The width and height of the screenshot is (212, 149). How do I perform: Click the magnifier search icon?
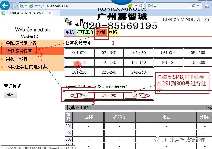point(193,6)
